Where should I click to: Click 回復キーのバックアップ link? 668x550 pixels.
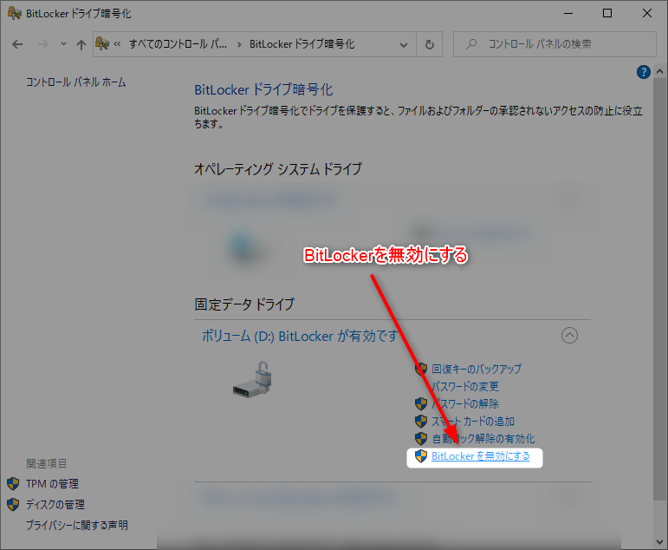pyautogui.click(x=477, y=369)
